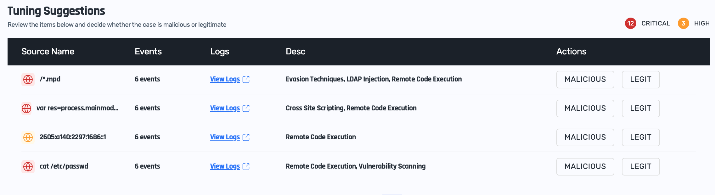Click the orange globe icon beside 2605:a140:2297:1686::1

pyautogui.click(x=28, y=137)
